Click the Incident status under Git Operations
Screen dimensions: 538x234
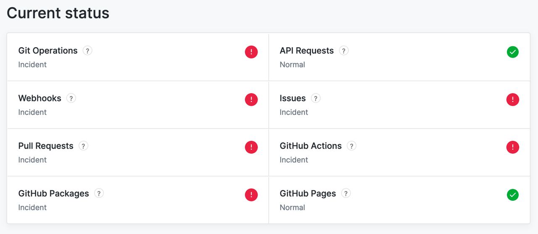click(32, 64)
